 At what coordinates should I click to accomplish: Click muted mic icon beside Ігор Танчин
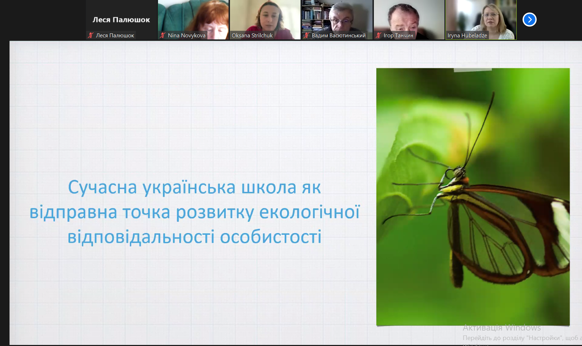378,35
